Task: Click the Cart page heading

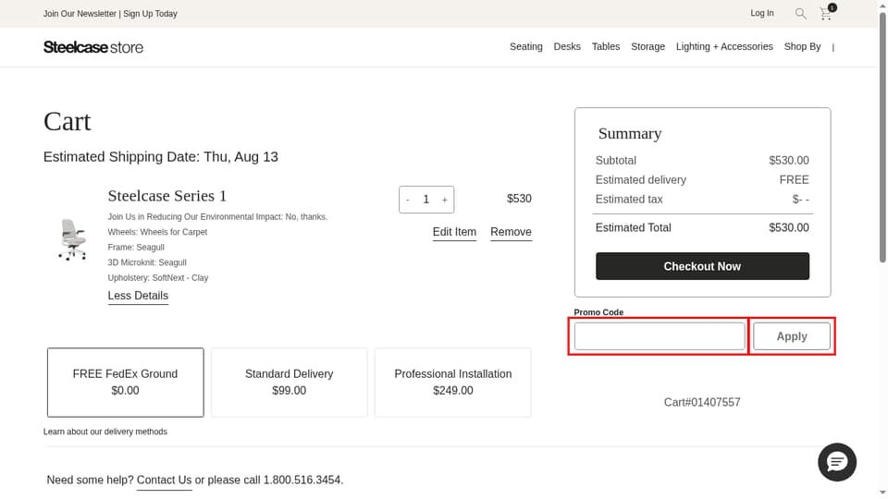Action: (x=68, y=122)
